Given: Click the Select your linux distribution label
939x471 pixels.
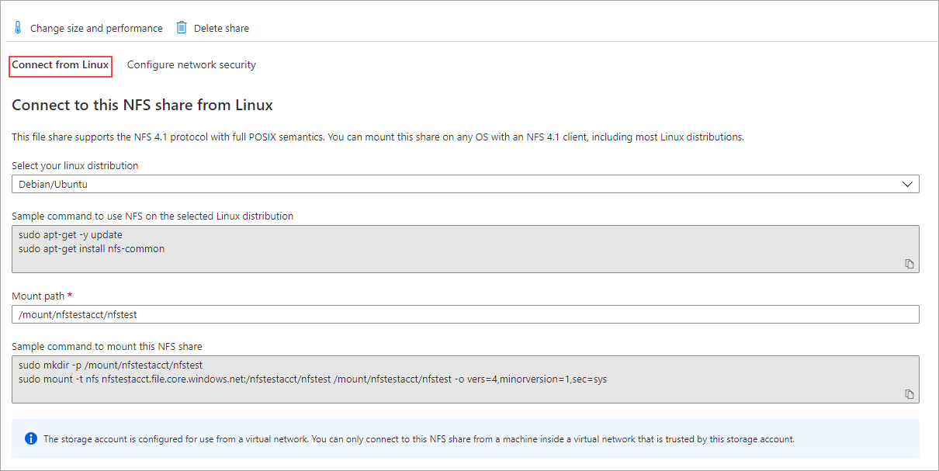Looking at the screenshot, I should click(75, 165).
